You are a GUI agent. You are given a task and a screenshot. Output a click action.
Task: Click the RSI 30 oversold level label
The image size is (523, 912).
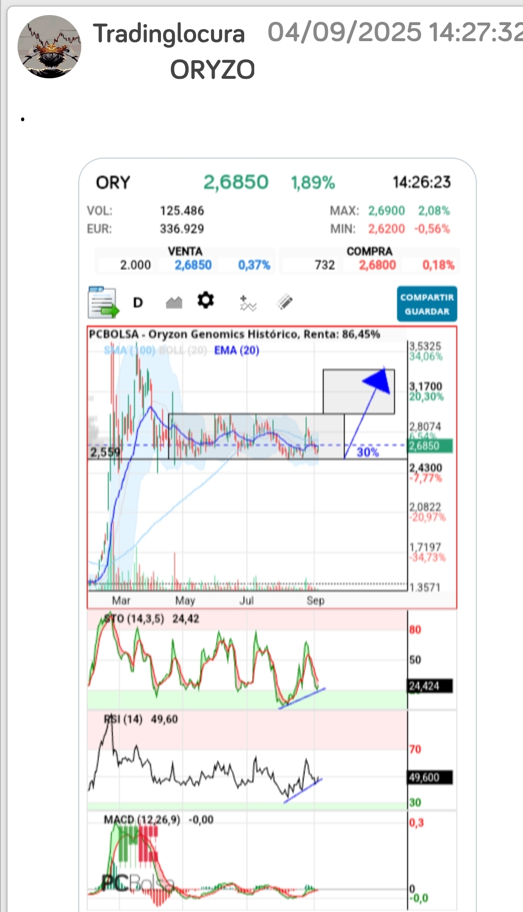coord(415,803)
